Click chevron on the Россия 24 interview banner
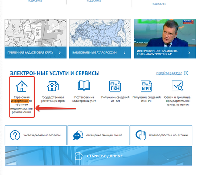 (x=189, y=53)
